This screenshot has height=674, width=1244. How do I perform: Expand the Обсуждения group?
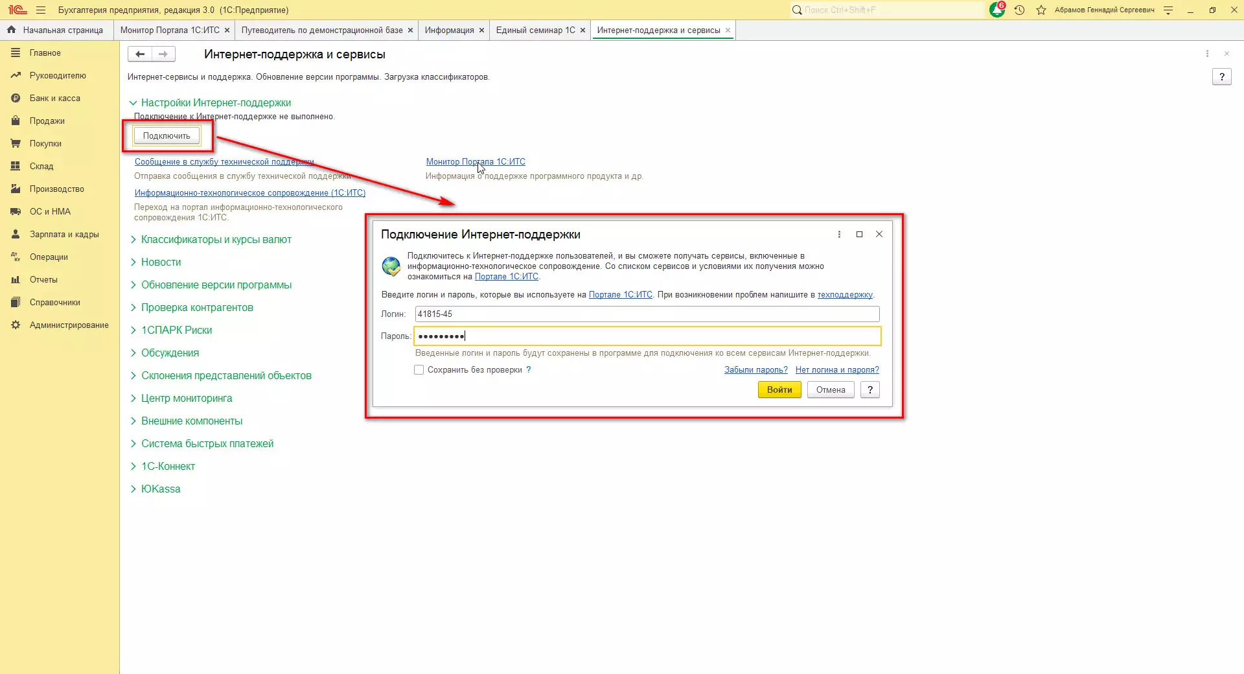pos(165,353)
